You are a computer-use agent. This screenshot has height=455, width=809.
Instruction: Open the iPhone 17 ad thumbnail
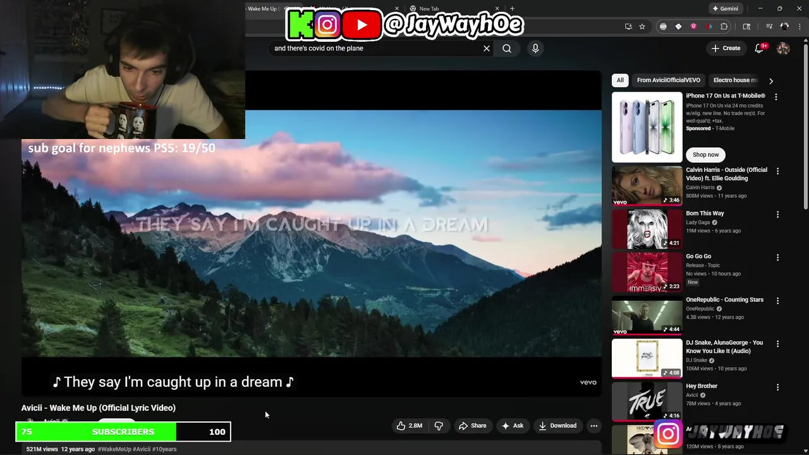(647, 127)
